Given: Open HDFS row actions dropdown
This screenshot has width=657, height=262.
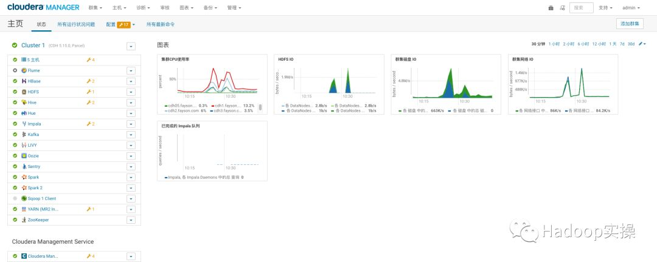Looking at the screenshot, I should pyautogui.click(x=131, y=92).
